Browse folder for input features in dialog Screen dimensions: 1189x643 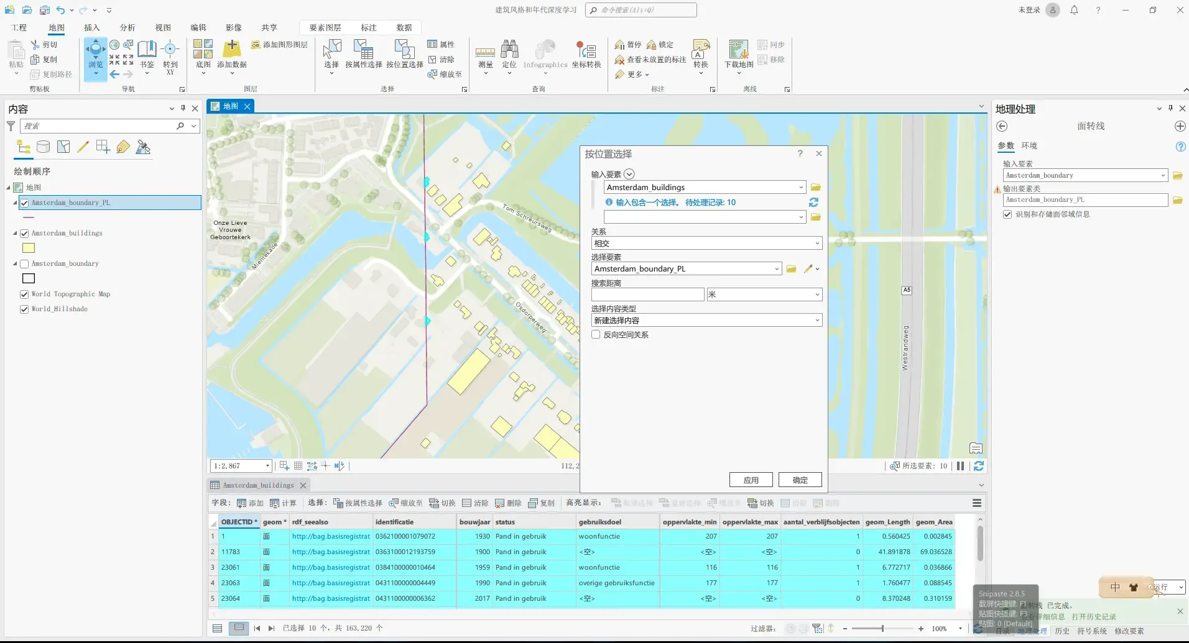(x=816, y=187)
